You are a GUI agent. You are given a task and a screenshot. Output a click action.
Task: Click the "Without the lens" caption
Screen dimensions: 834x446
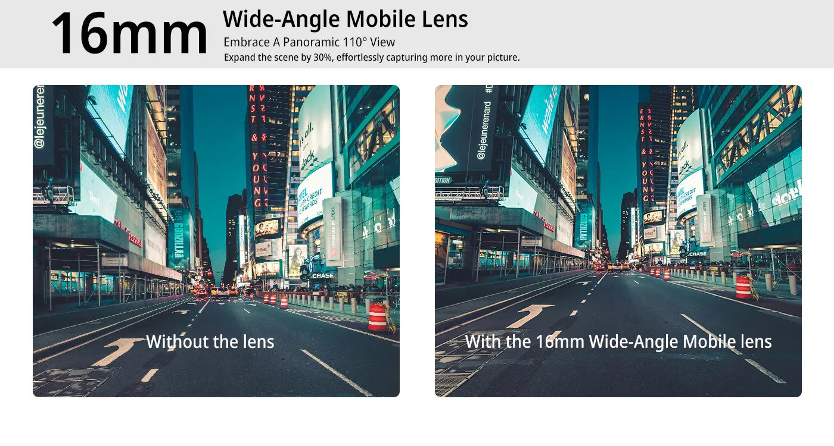(x=210, y=341)
